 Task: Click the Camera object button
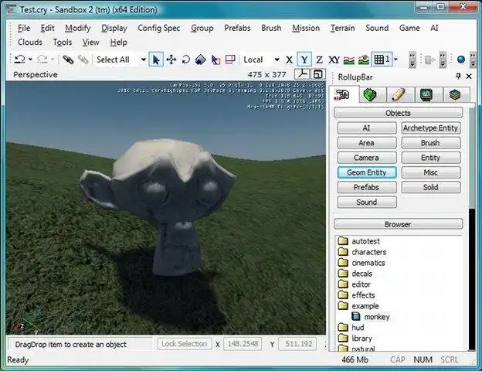(x=367, y=158)
